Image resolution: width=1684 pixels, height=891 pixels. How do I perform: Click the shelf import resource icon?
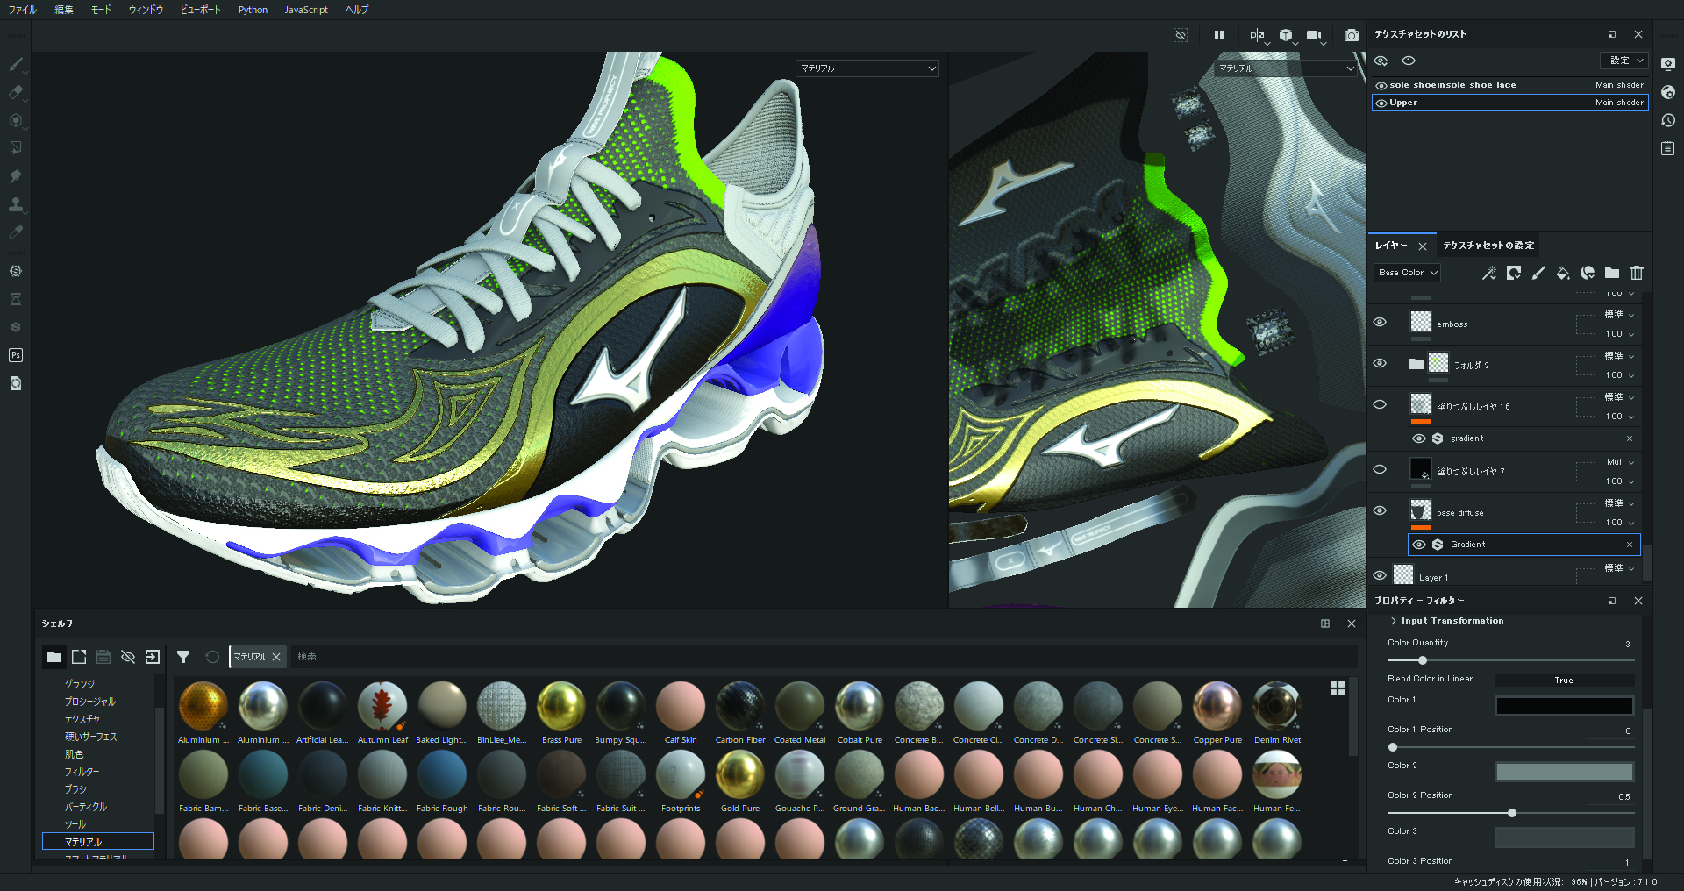153,657
